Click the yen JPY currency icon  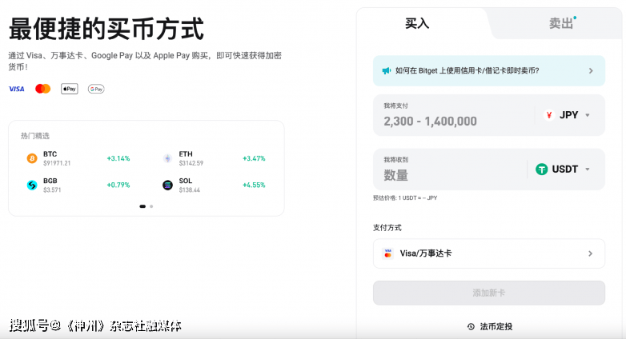549,115
